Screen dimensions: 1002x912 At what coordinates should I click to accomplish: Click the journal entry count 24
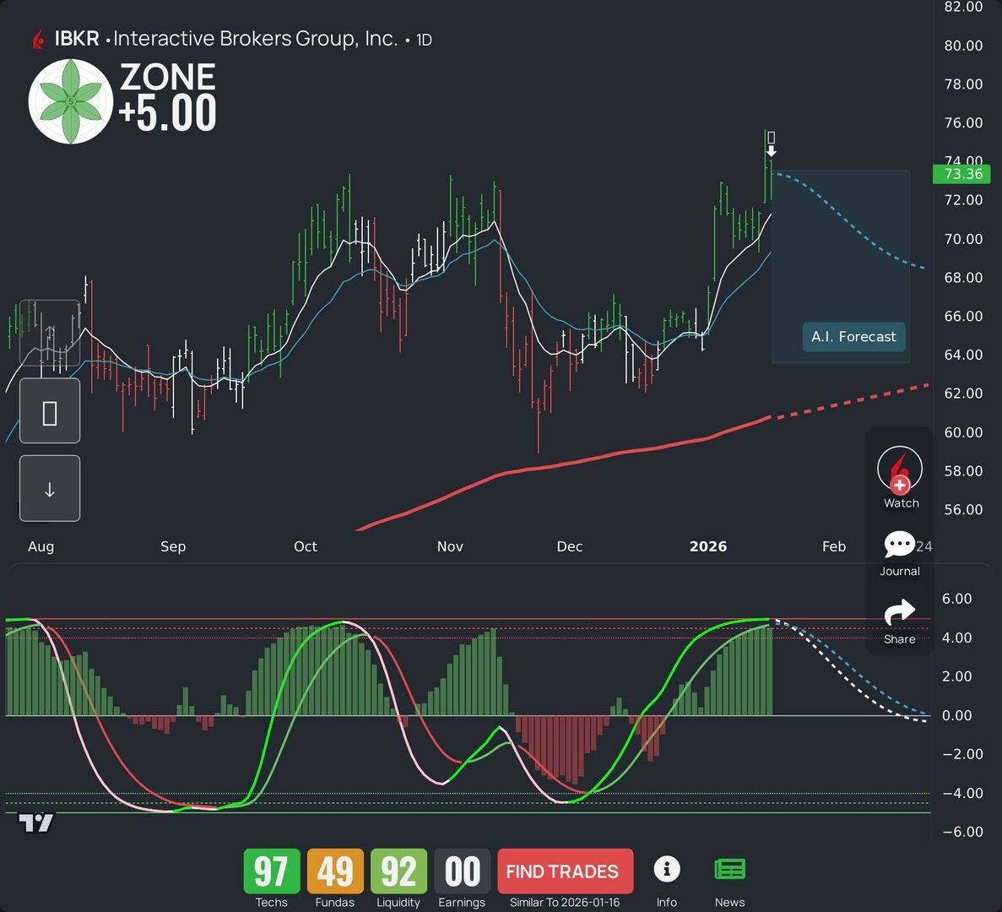(x=924, y=546)
